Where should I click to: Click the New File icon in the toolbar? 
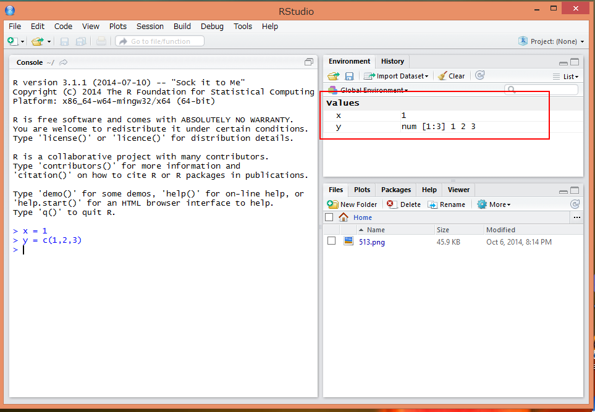(x=12, y=41)
